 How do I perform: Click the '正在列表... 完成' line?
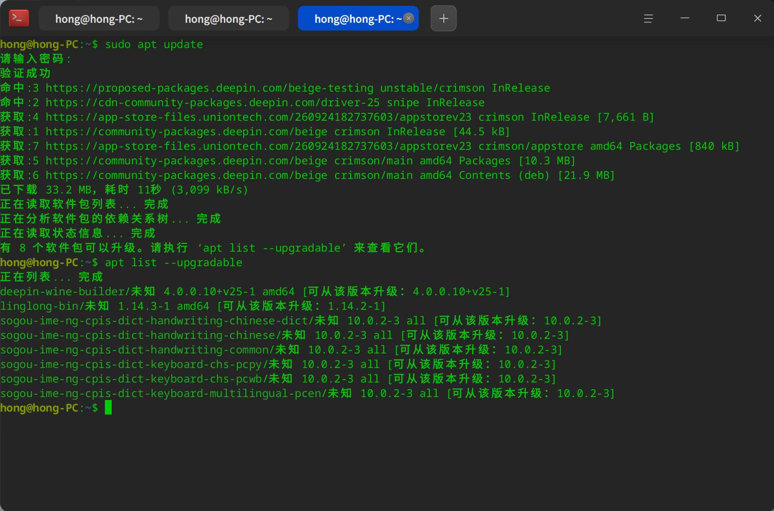pyautogui.click(x=51, y=277)
